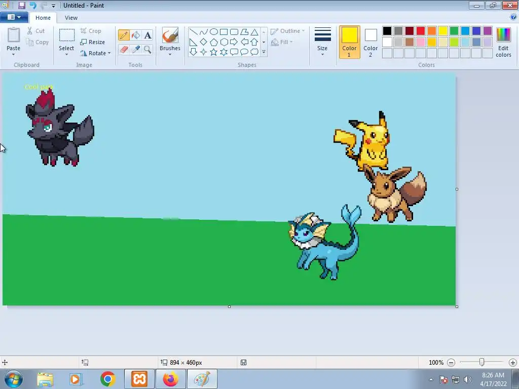Choose the Cloud callout shape
The image size is (519, 389).
click(254, 52)
